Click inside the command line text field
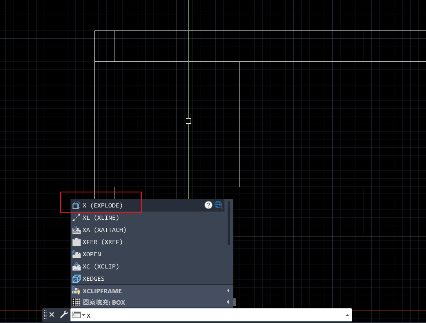The width and height of the screenshot is (426, 323). tap(212, 315)
